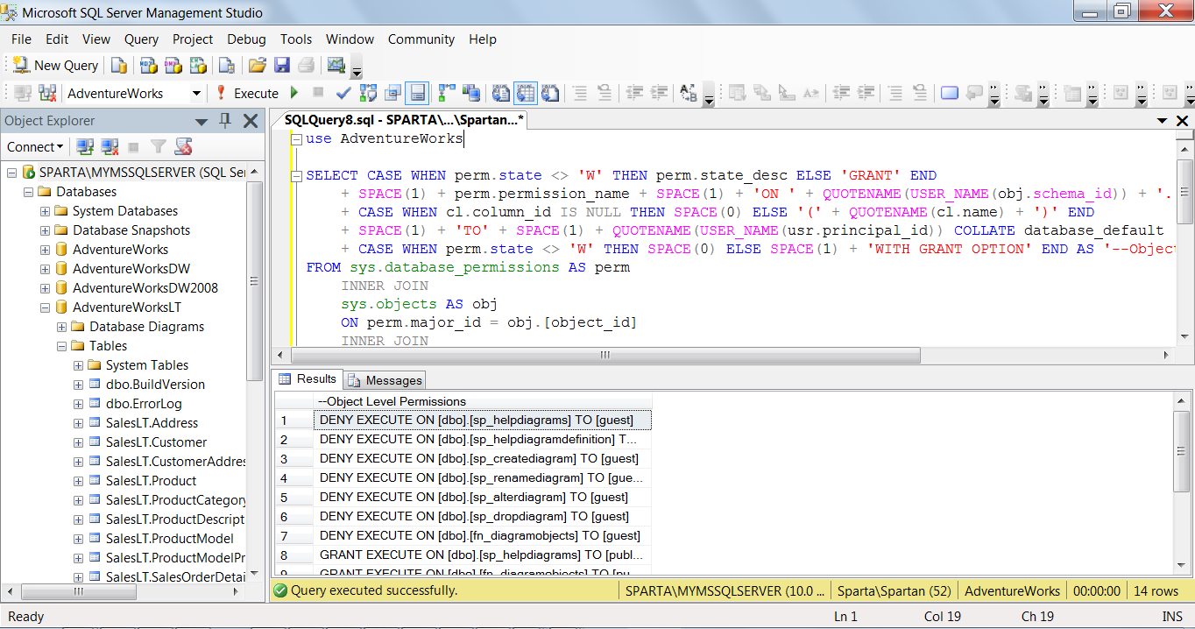
Task: Click Object Explorer Disconnect icon
Action: [109, 147]
